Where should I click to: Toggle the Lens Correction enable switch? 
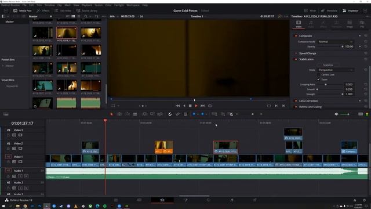click(x=296, y=100)
